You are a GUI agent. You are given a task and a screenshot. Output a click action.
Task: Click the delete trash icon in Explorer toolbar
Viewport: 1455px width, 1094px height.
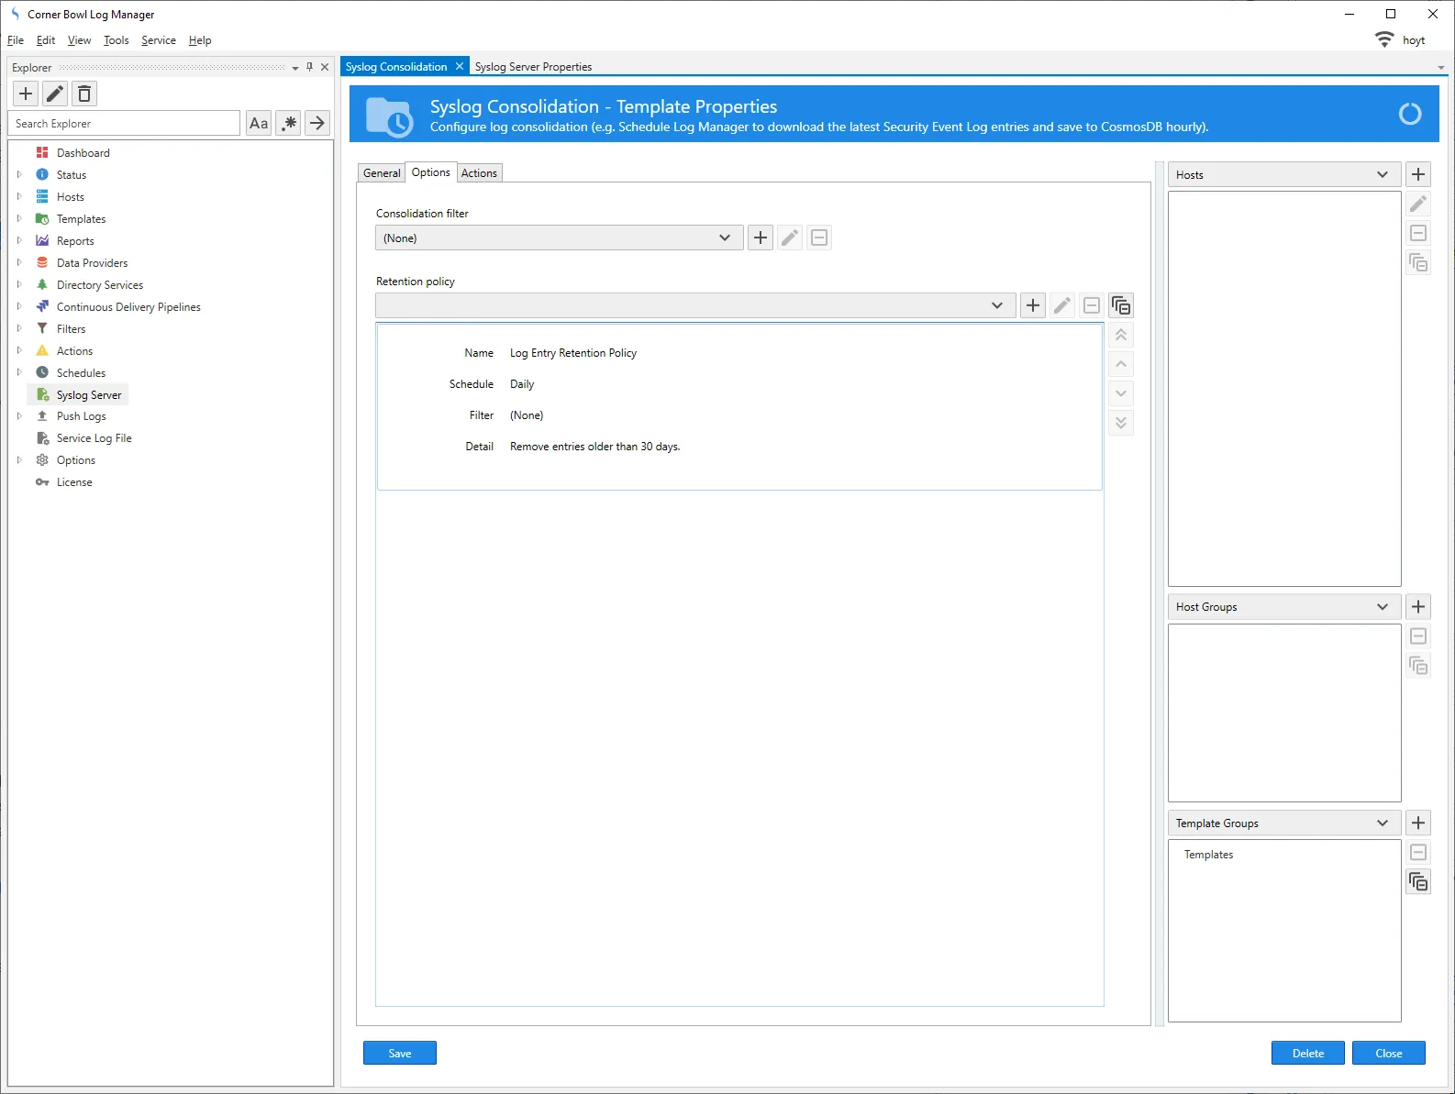pyautogui.click(x=84, y=94)
